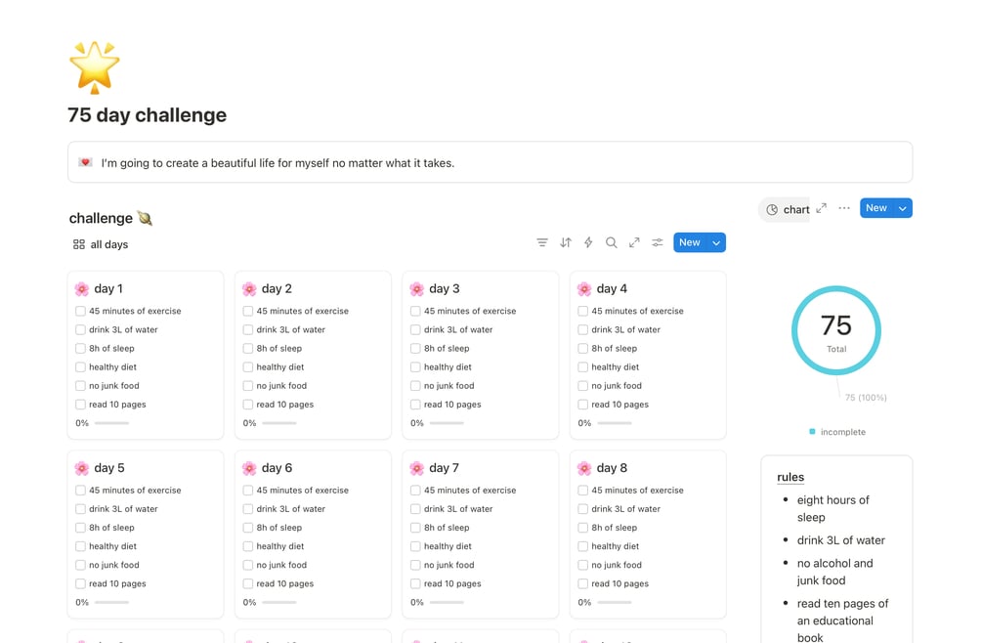Open the filter icon in database toolbar
Screen dimensions: 982x643
(542, 242)
